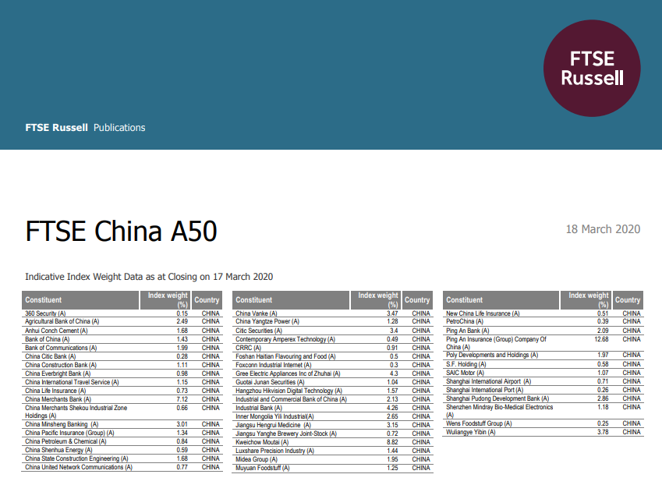Select 'Shanghai International Port (A)'
Screen dimensions: 662x499
coord(485,390)
